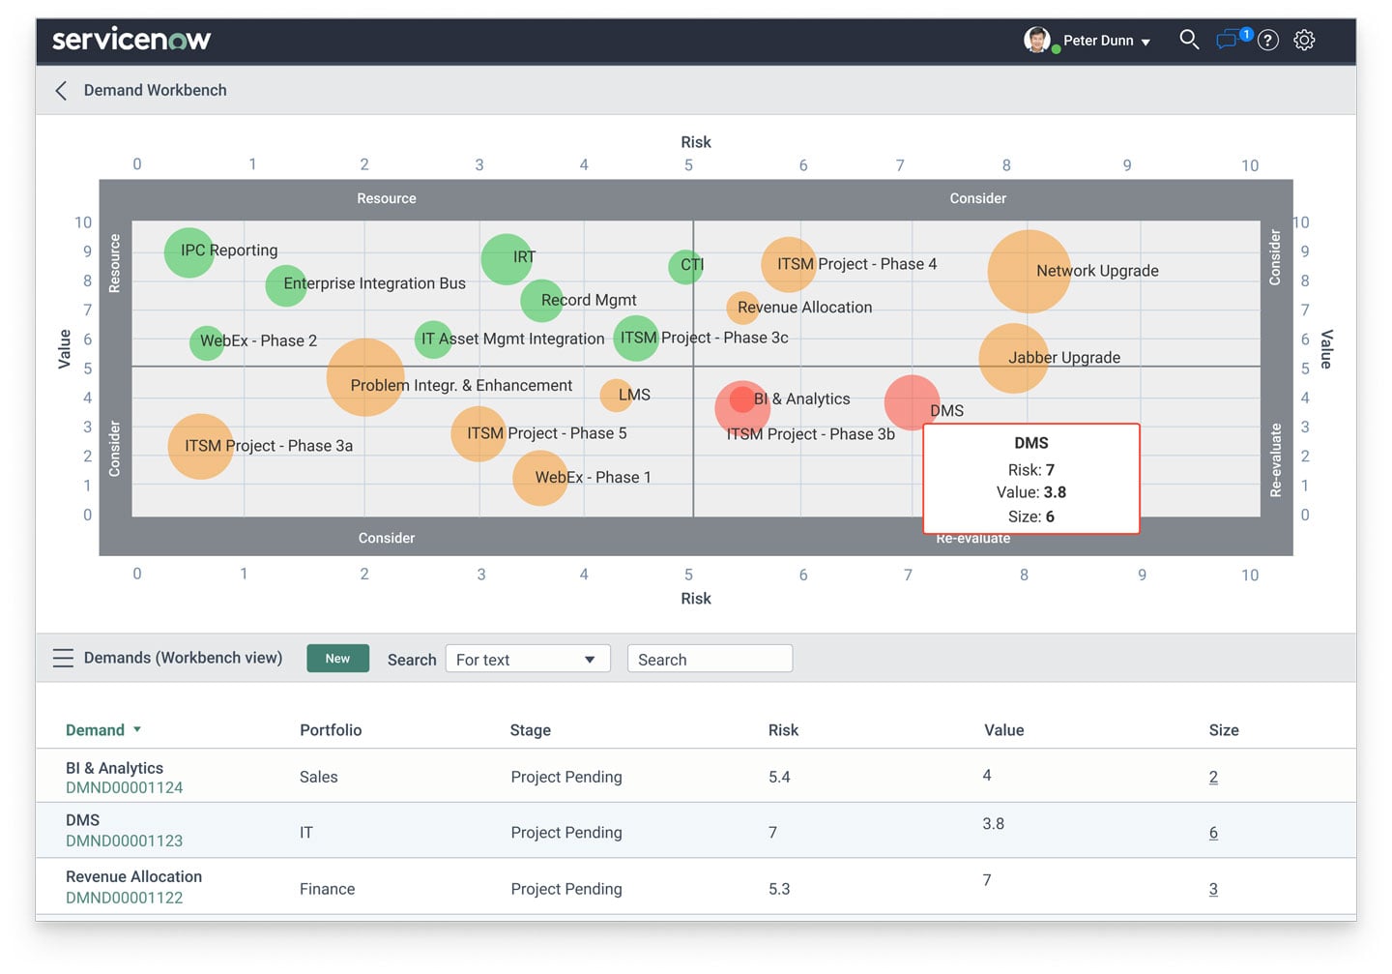The image size is (1392, 974).
Task: Click Peter Dunn's avatar picture
Action: tap(1036, 40)
